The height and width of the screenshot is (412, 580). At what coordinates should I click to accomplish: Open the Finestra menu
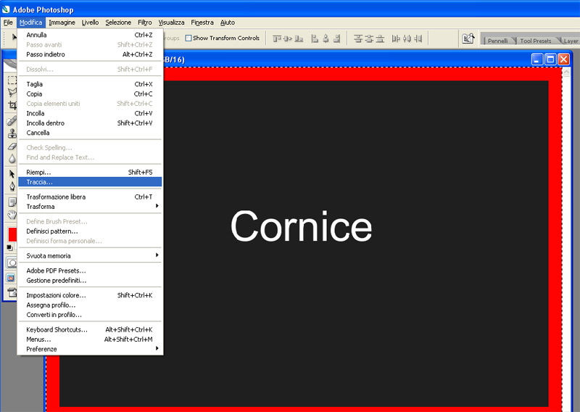click(x=202, y=22)
